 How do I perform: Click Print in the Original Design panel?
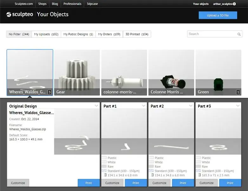(x=89, y=183)
